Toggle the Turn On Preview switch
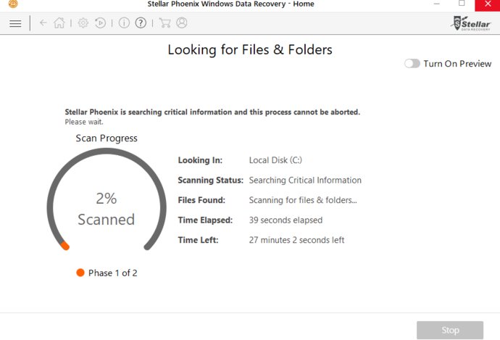 (x=412, y=64)
